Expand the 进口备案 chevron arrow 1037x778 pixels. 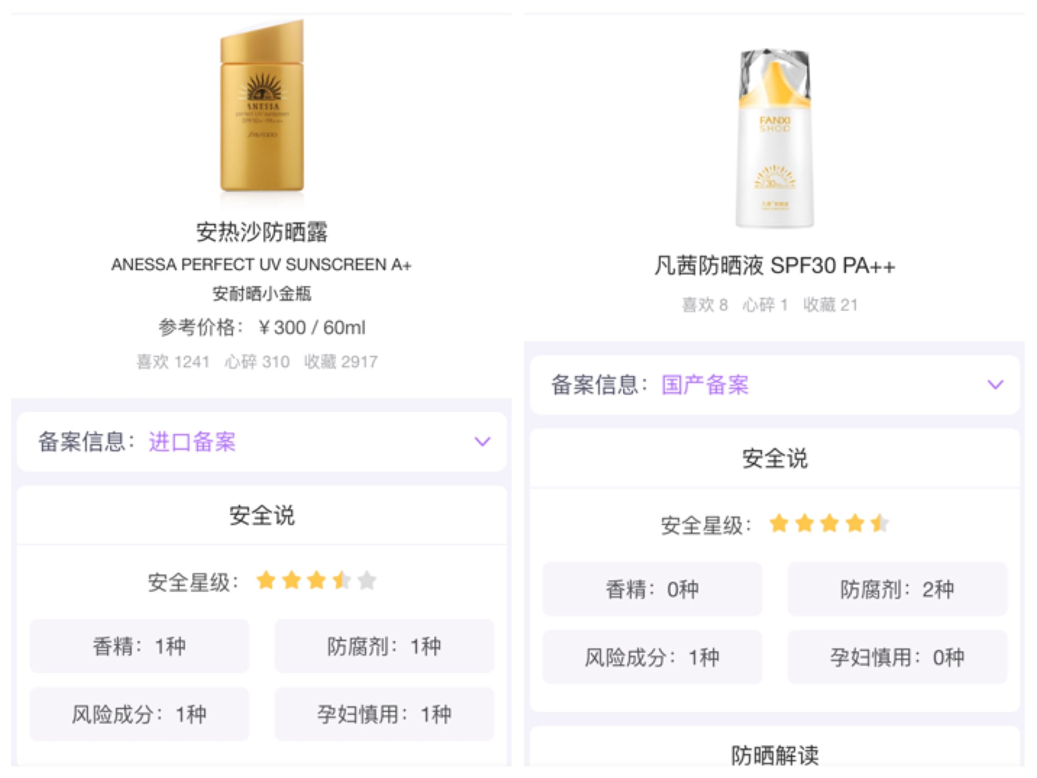[482, 441]
